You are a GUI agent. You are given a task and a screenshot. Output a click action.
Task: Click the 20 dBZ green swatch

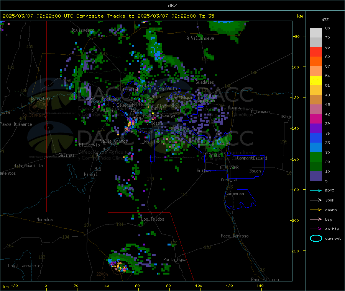pyautogui.click(x=316, y=157)
